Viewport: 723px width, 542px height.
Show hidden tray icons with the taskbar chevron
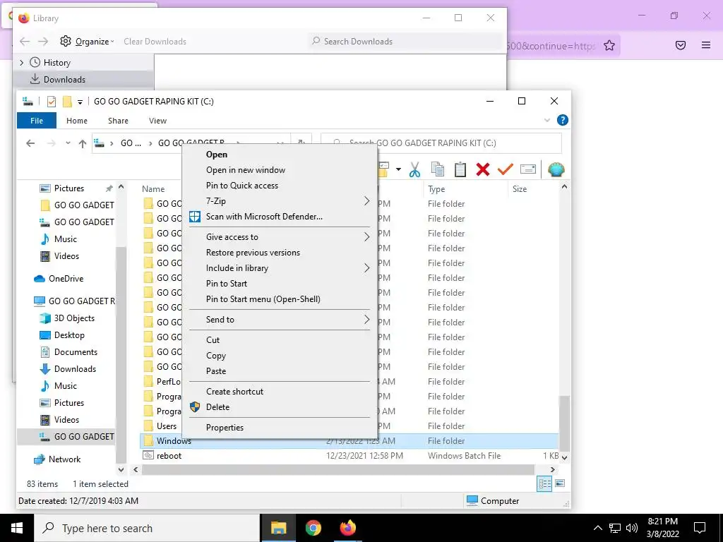(597, 528)
